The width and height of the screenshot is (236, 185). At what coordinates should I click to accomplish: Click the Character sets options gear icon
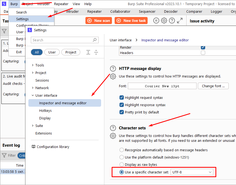point(113,136)
